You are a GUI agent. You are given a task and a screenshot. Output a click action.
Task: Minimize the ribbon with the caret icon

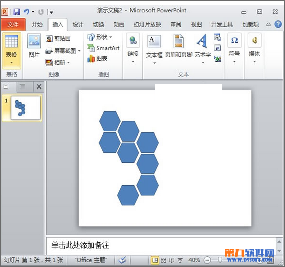click(x=268, y=25)
